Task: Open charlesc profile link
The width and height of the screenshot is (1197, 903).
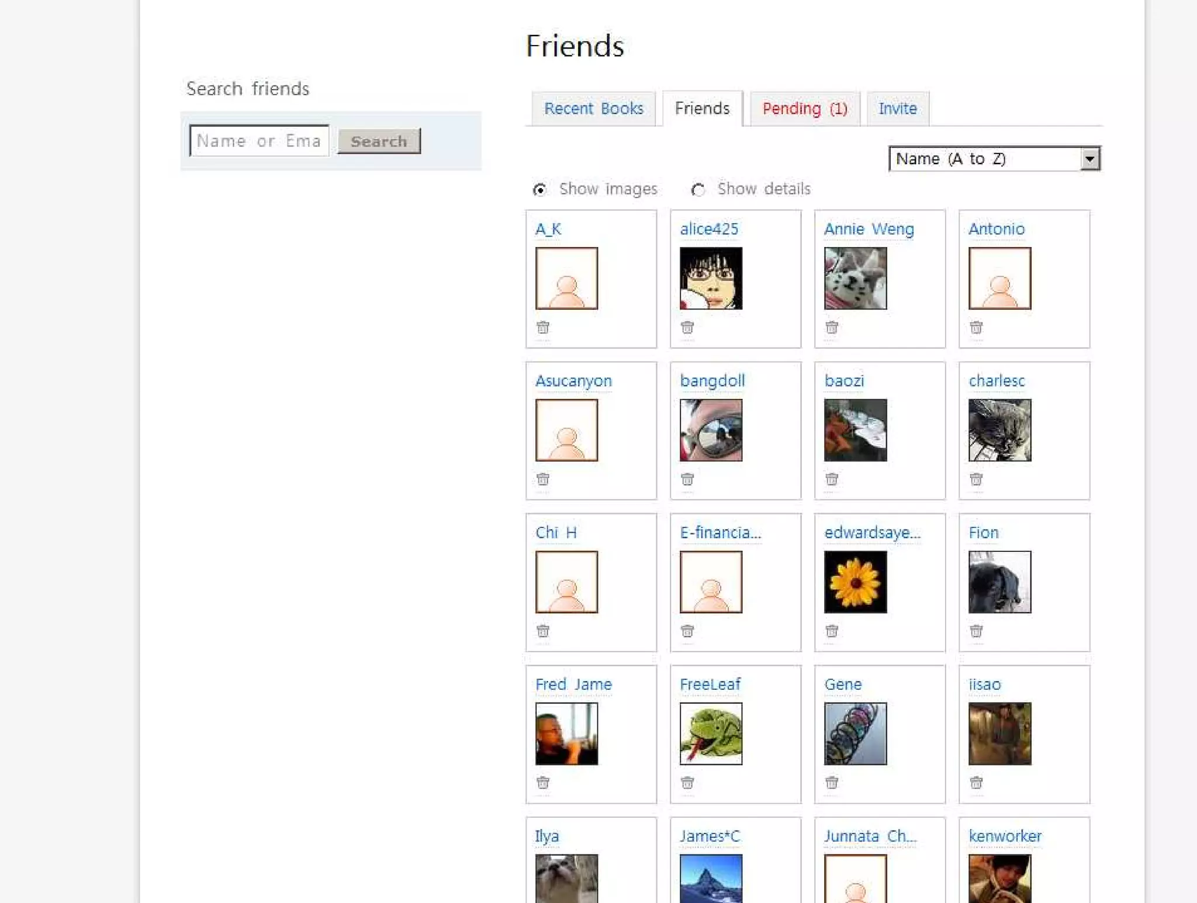Action: (x=996, y=381)
